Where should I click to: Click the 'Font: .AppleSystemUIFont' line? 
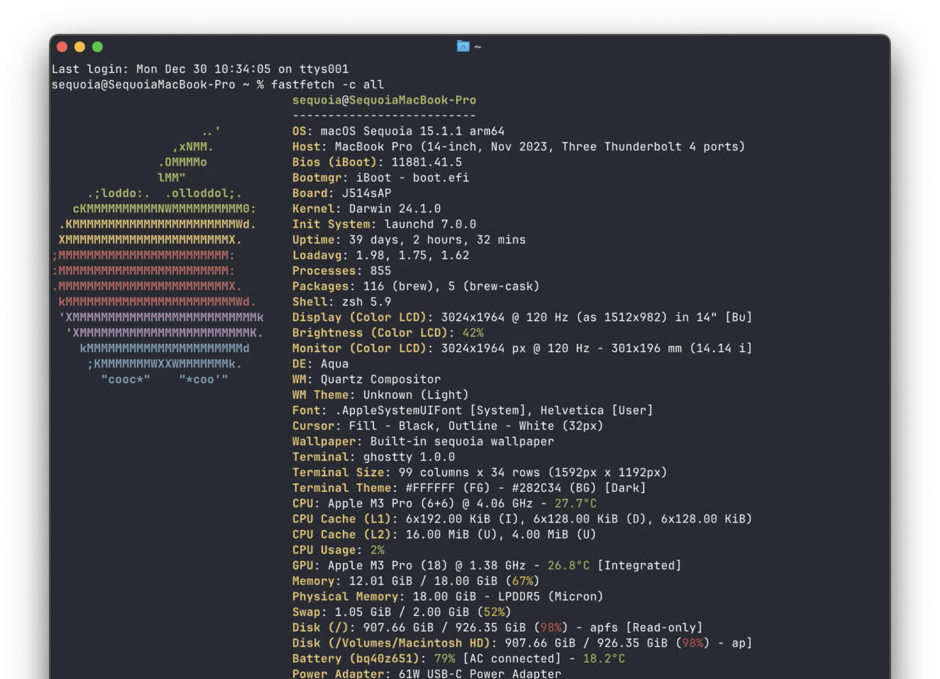473,410
